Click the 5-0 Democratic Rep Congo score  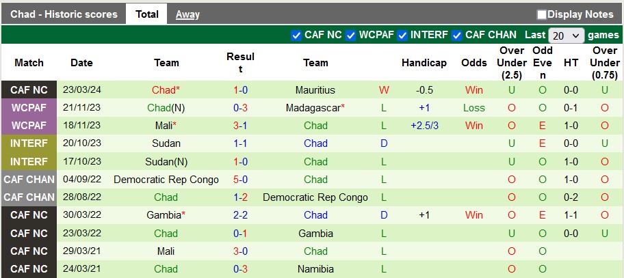point(240,180)
